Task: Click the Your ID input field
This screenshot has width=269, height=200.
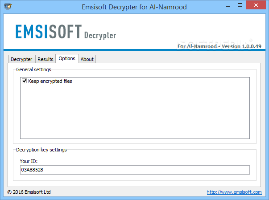Action: point(135,170)
